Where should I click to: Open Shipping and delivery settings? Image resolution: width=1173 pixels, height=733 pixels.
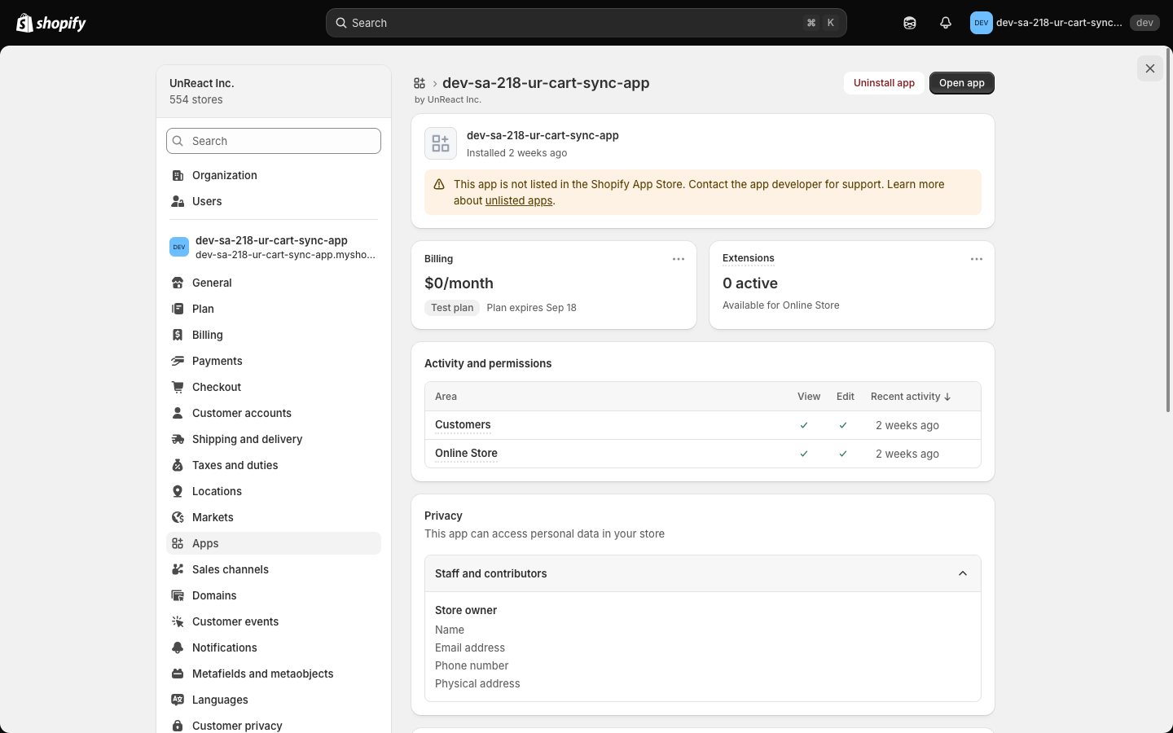coord(274,439)
